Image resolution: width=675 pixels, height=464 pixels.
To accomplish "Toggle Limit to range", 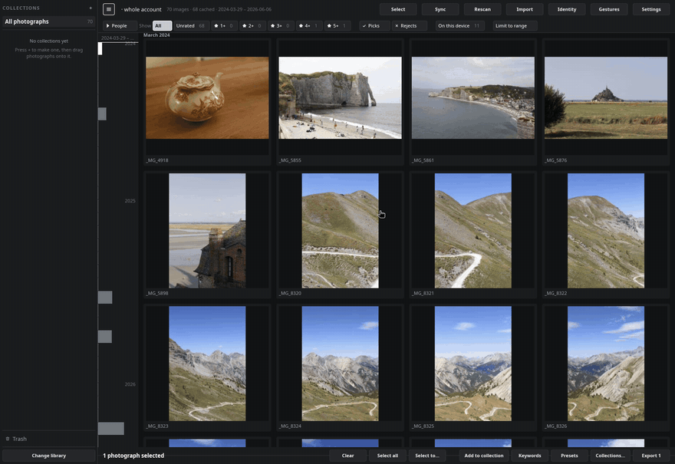I will coord(515,26).
